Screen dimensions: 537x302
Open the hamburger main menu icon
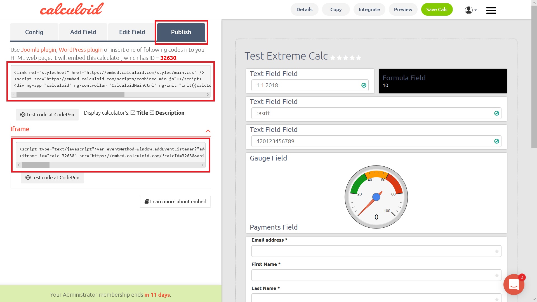491,10
